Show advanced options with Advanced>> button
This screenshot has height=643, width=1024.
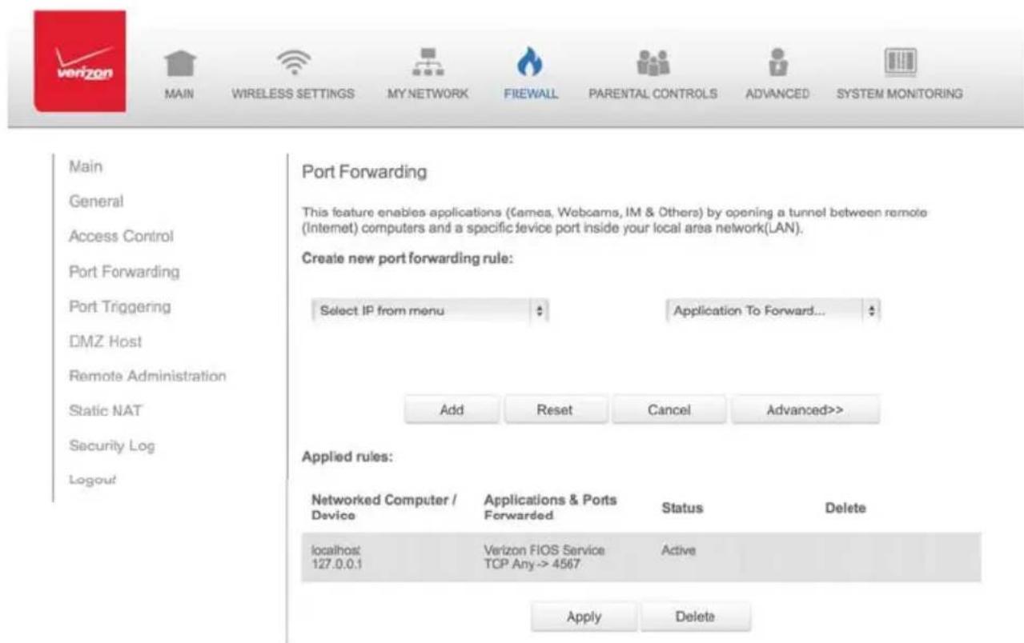click(805, 409)
